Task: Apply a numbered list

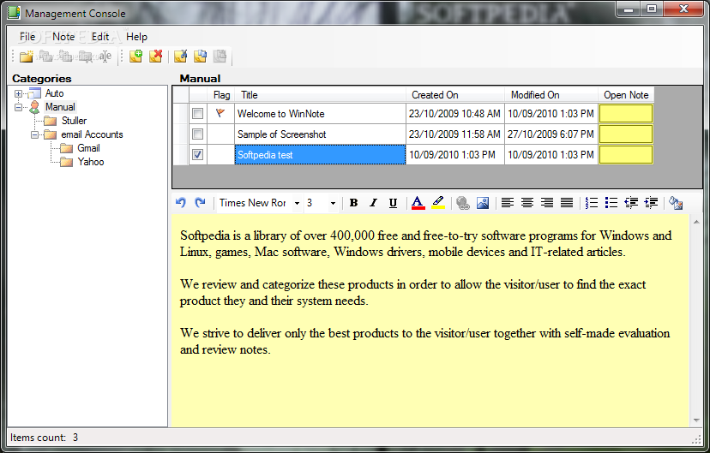Action: click(x=592, y=203)
